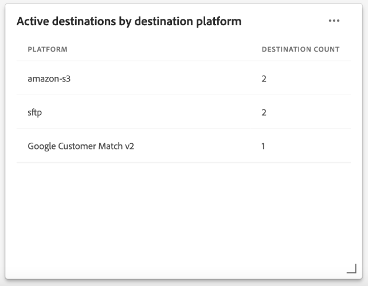Click destination count 1 for Google Customer Match
Image resolution: width=368 pixels, height=286 pixels.
[x=264, y=146]
